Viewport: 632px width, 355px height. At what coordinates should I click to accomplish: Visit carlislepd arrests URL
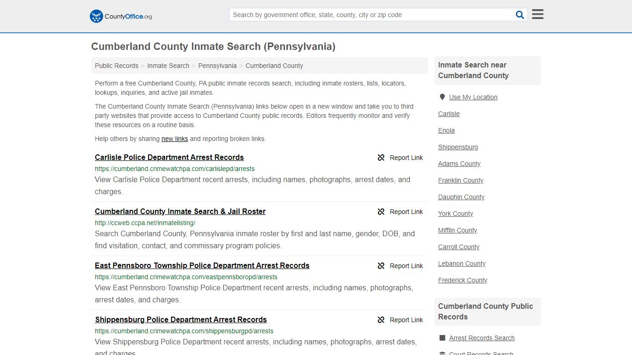(x=175, y=169)
